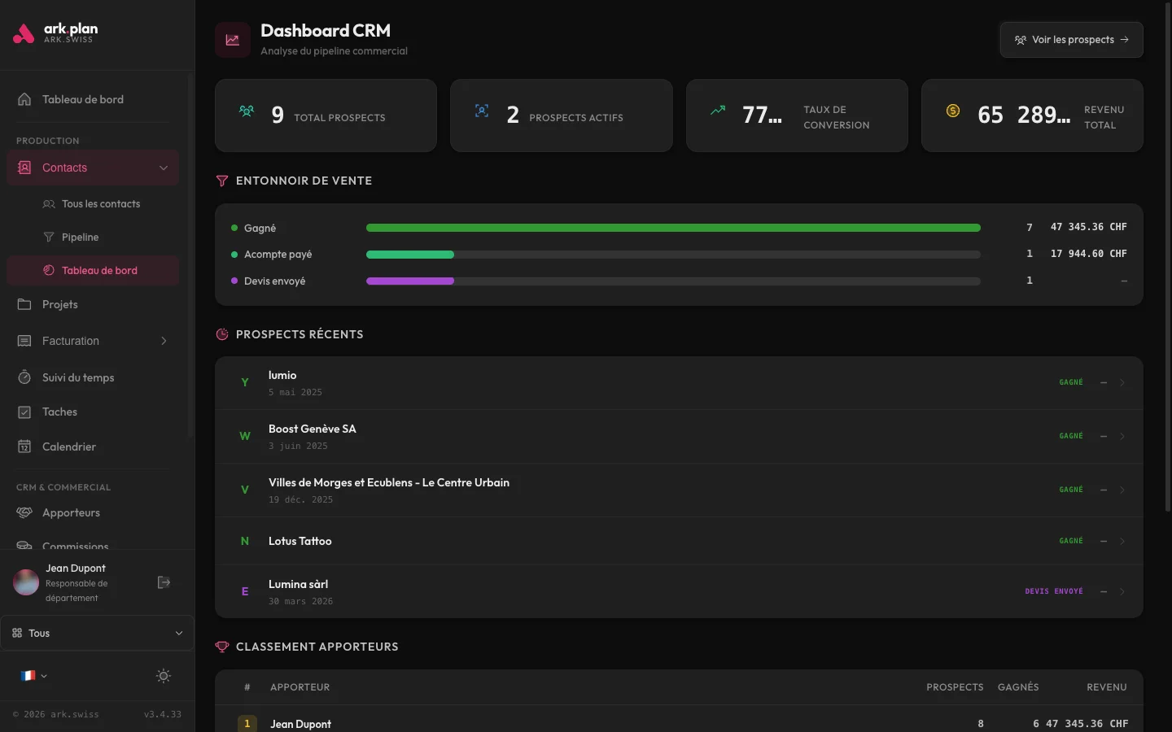Screen dimensions: 1172x732
Task: Open the French language flag dropdown
Action: pyautogui.click(x=33, y=676)
